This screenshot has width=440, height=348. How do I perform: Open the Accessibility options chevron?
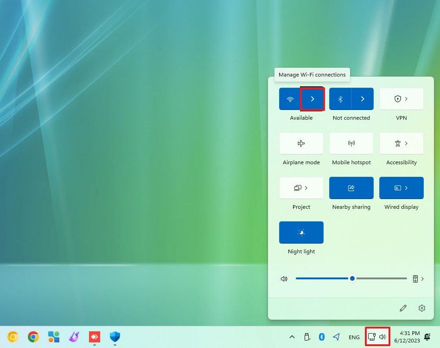coord(407,143)
